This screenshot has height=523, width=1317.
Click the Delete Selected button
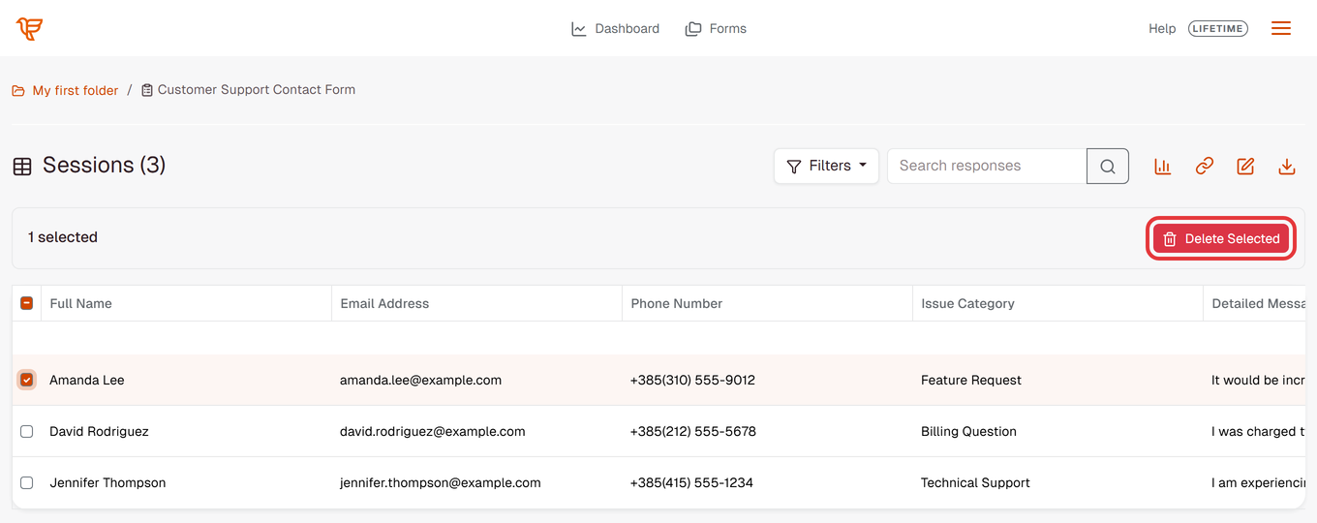coord(1221,238)
